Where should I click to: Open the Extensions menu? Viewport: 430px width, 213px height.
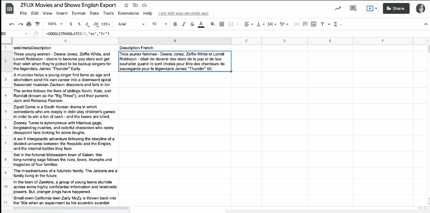coord(128,13)
